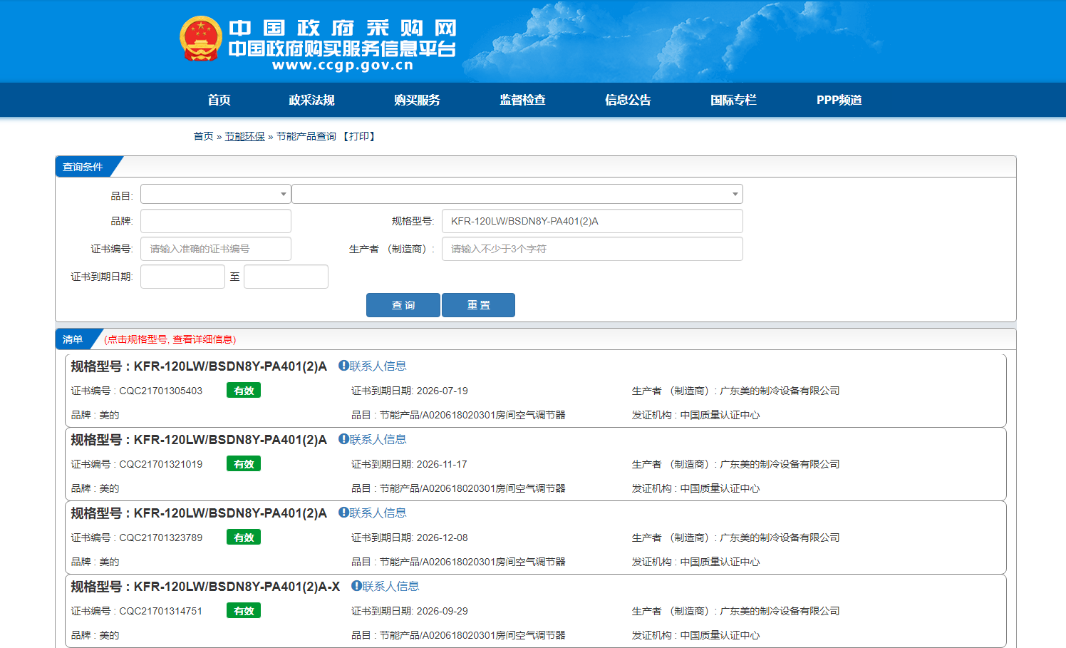Click breadcrumb link 节能环保
The height and width of the screenshot is (648, 1066).
pyautogui.click(x=245, y=136)
